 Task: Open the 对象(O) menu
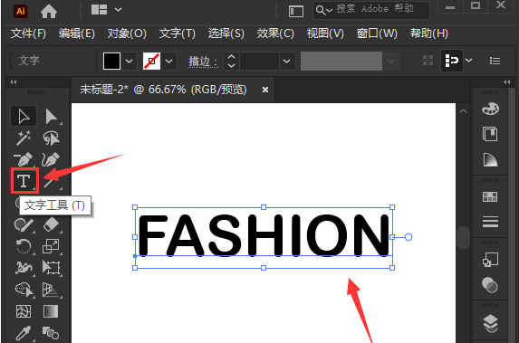click(127, 33)
